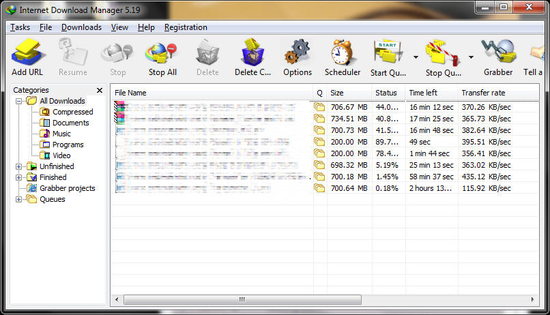This screenshot has height=315, width=550.
Task: Click file type icon of 734.51 MB download
Action: click(119, 119)
